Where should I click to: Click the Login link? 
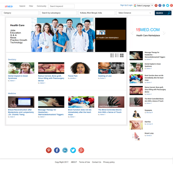pos(130,5)
